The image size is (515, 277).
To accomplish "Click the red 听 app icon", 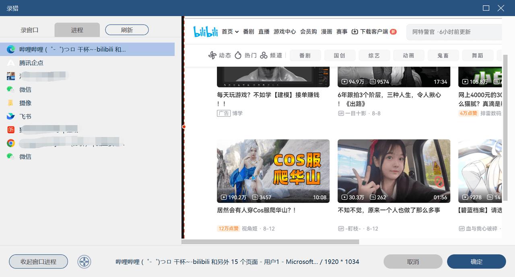I will coord(11,130).
